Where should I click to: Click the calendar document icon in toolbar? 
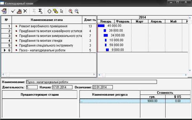tap(4, 11)
